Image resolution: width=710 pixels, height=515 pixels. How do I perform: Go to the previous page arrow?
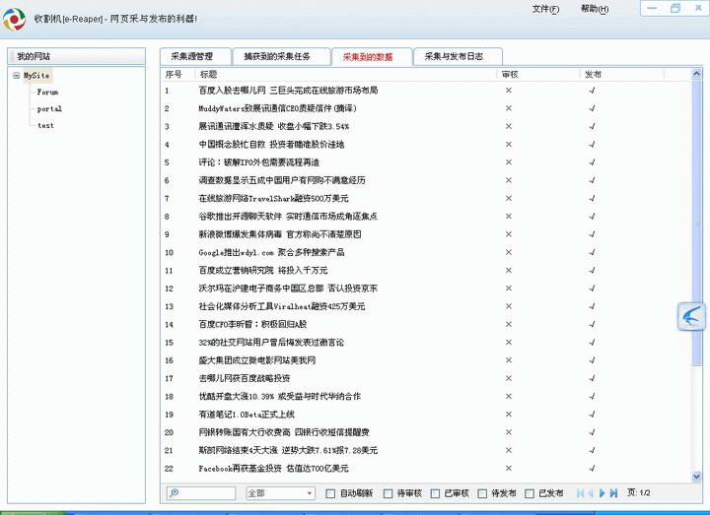(x=591, y=493)
